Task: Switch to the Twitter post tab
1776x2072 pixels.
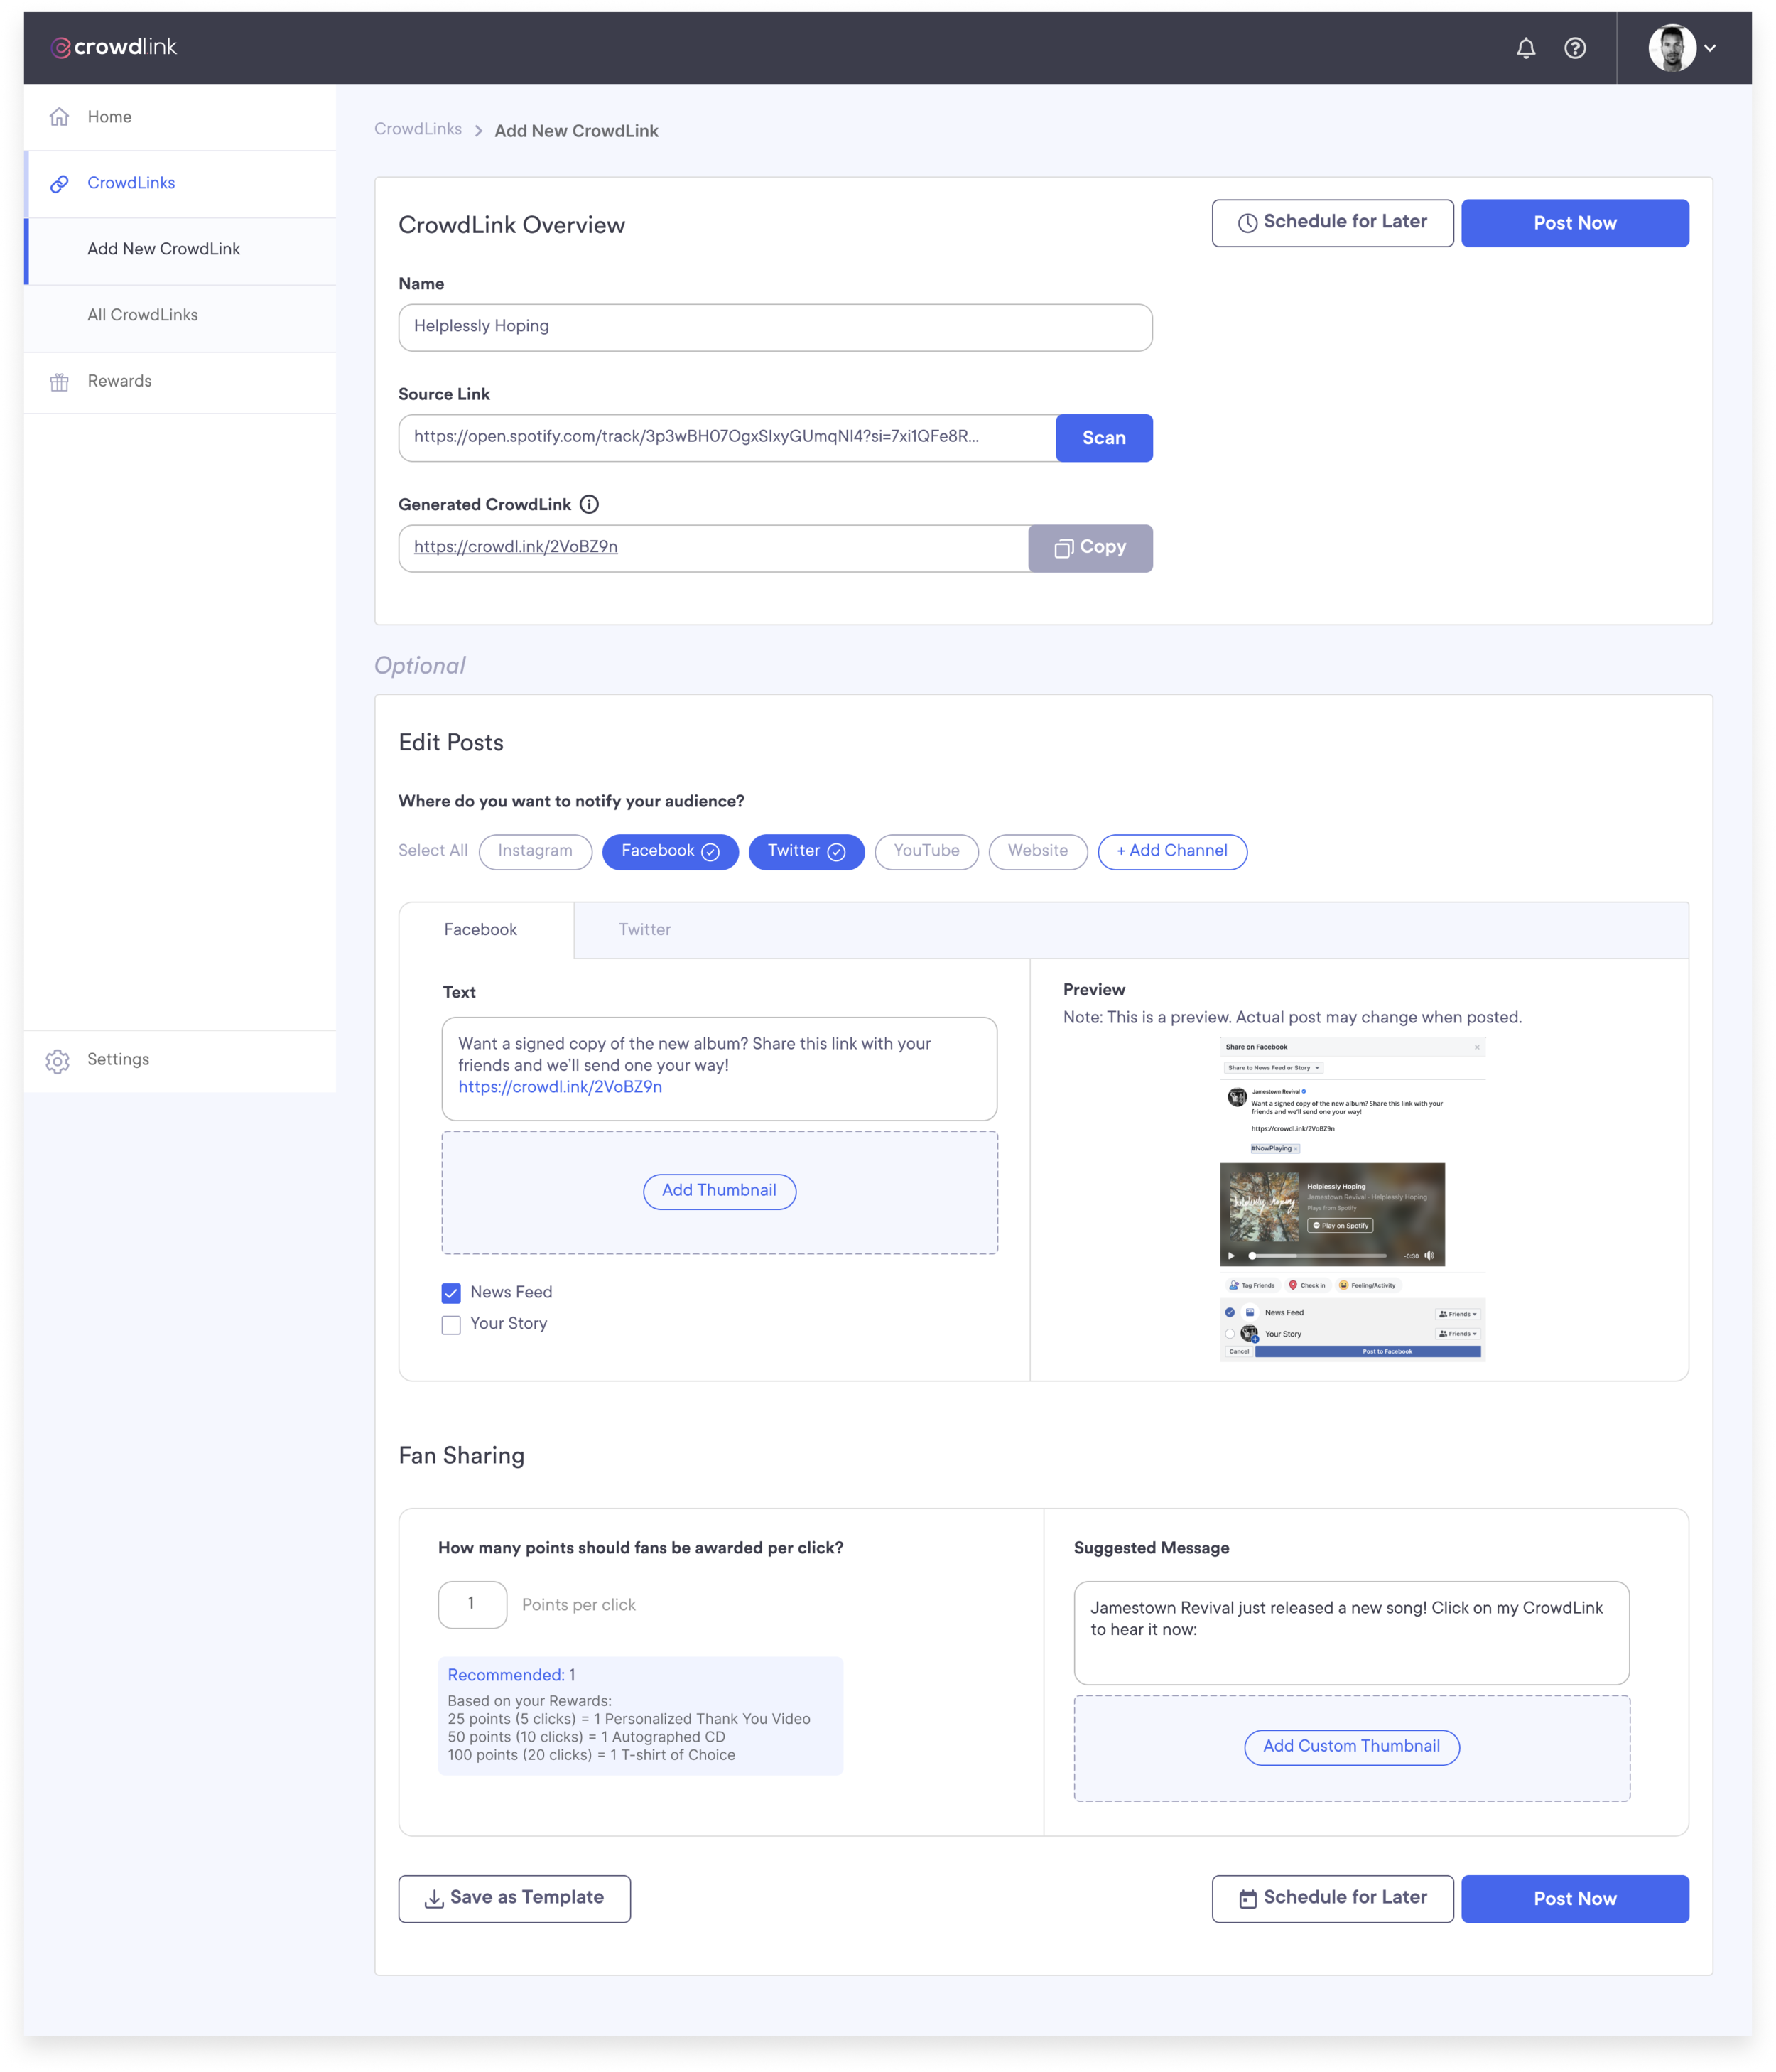Action: click(x=644, y=930)
